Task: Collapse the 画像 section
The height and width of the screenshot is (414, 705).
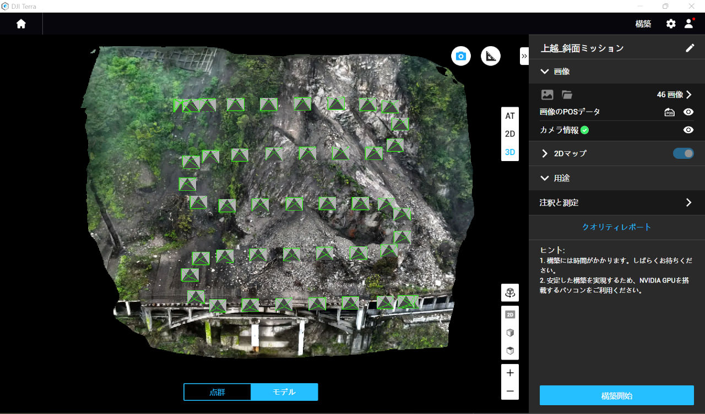Action: pyautogui.click(x=545, y=71)
